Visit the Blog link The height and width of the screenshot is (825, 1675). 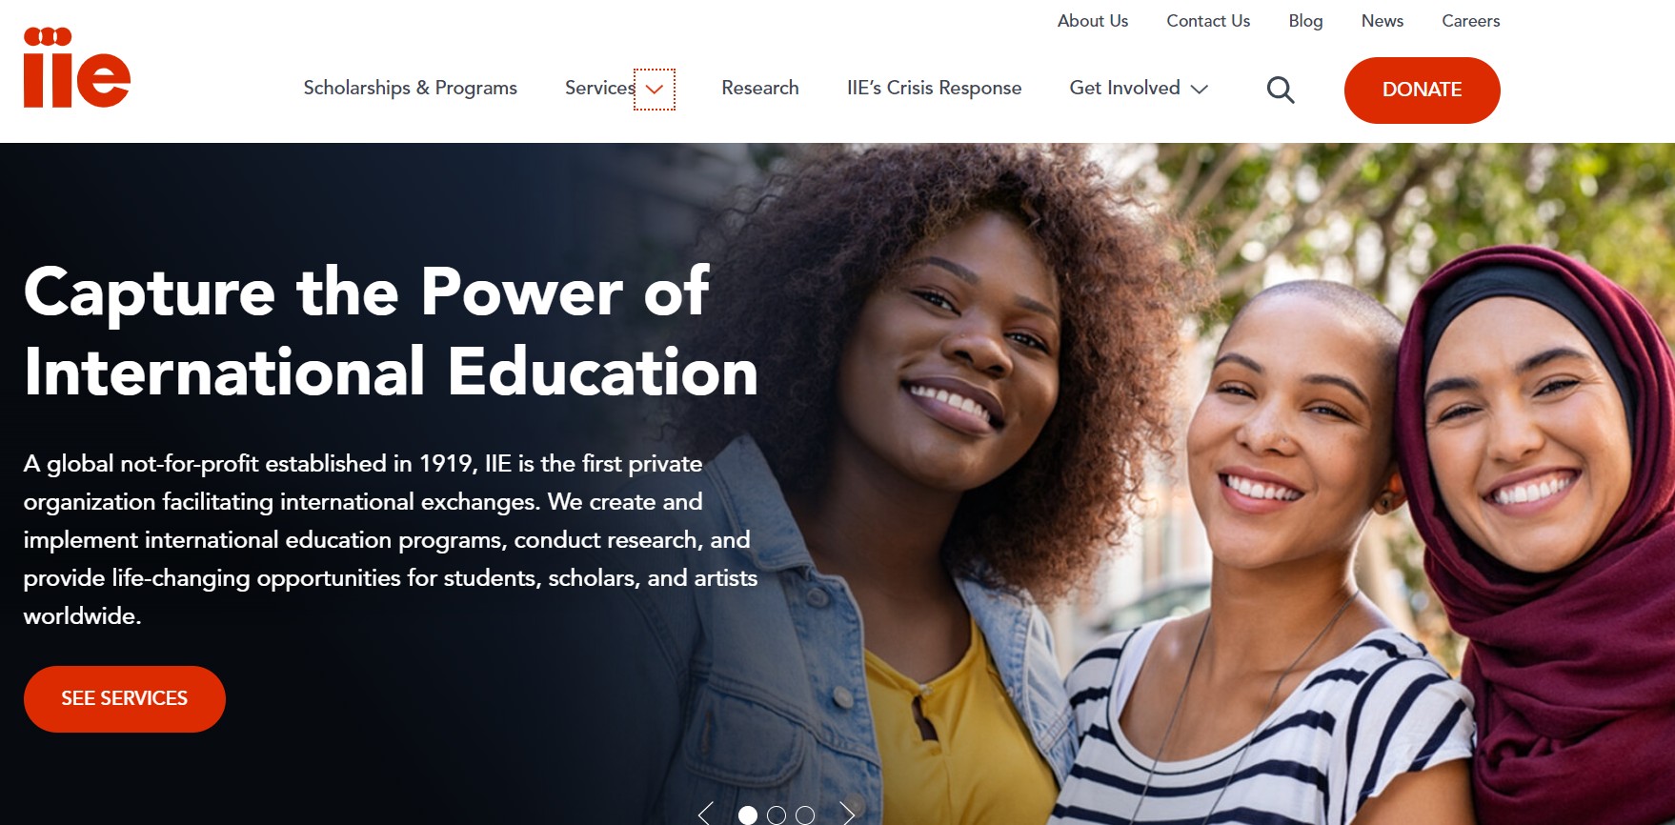1305,21
